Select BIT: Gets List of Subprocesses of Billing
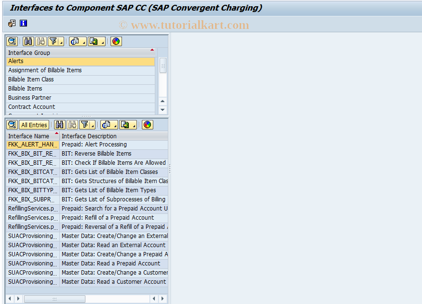This screenshot has width=422, height=304. pos(114,199)
